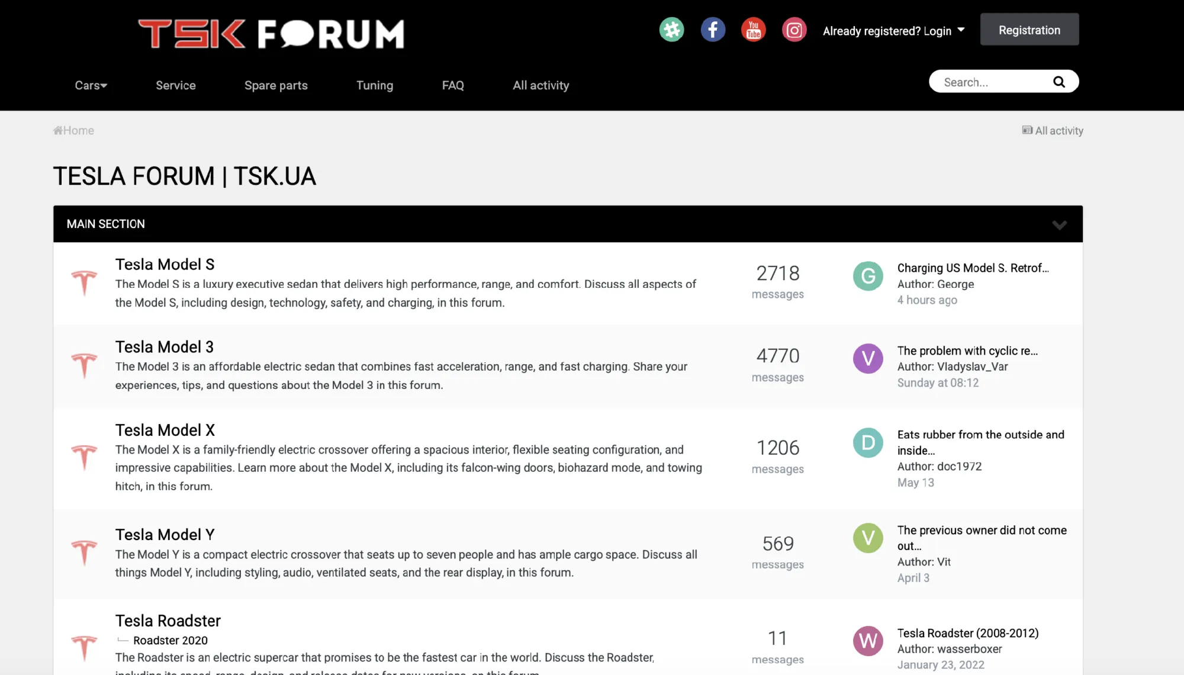This screenshot has width=1184, height=675.
Task: Open George's green G avatar
Action: pyautogui.click(x=868, y=276)
